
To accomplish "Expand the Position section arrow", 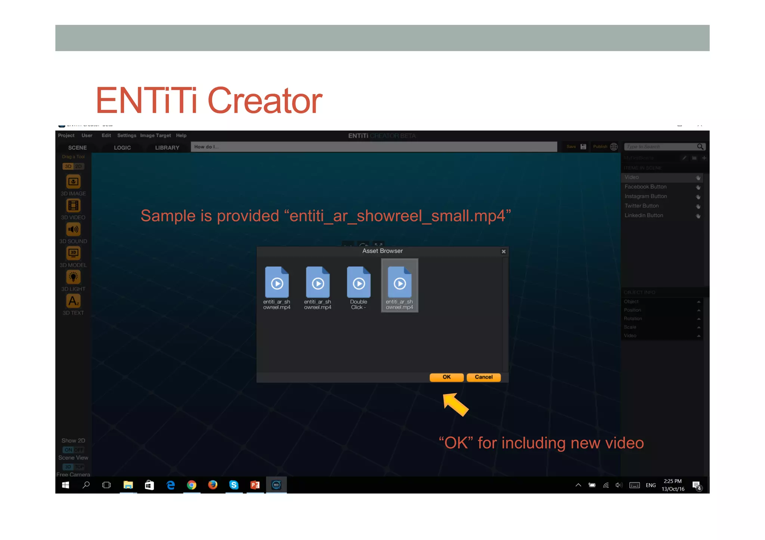I will click(x=698, y=310).
